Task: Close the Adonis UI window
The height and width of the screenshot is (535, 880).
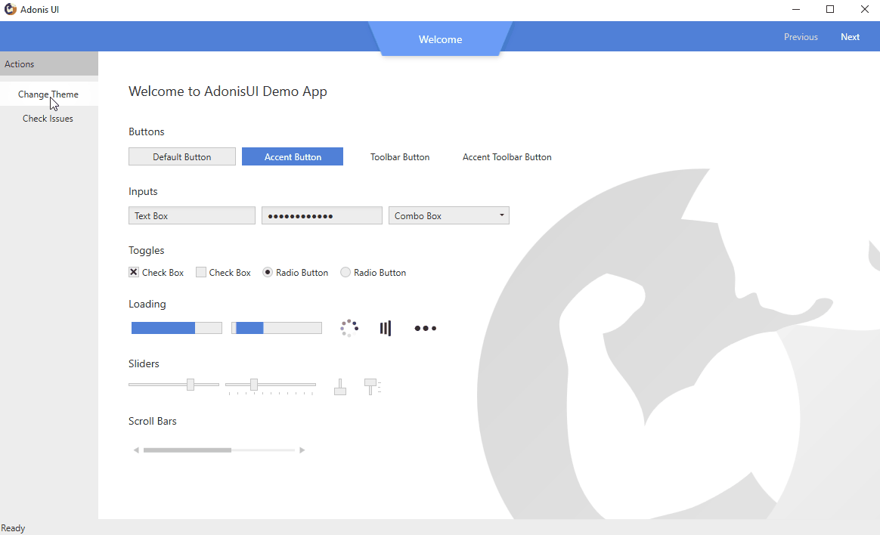Action: [864, 10]
